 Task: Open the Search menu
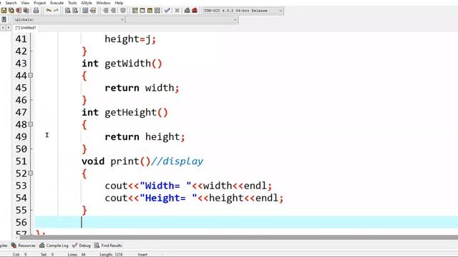point(11,3)
